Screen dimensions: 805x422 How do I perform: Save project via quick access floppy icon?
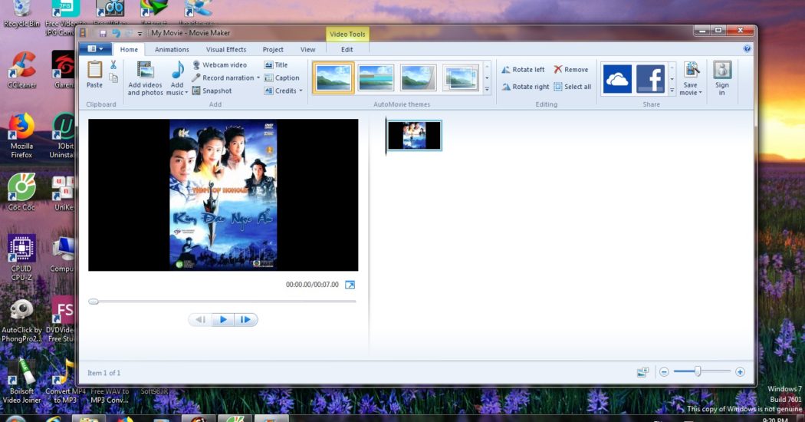(x=103, y=34)
